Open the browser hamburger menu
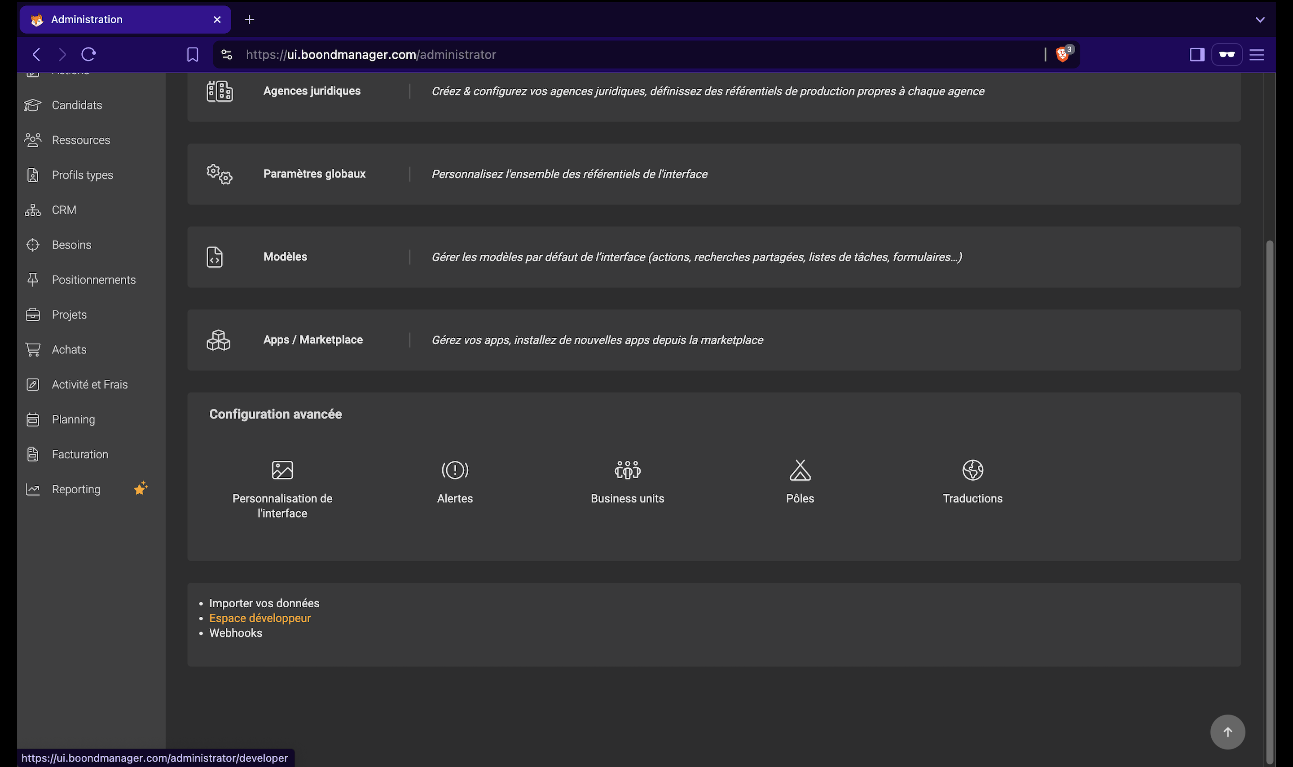 (x=1257, y=55)
